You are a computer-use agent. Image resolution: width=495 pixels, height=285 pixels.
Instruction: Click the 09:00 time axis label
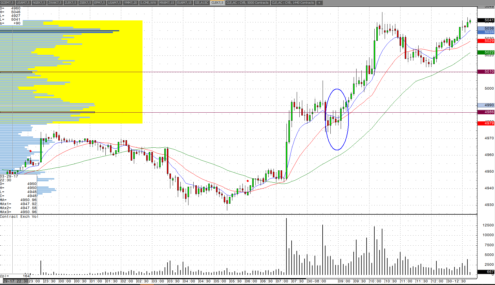coord(344,281)
